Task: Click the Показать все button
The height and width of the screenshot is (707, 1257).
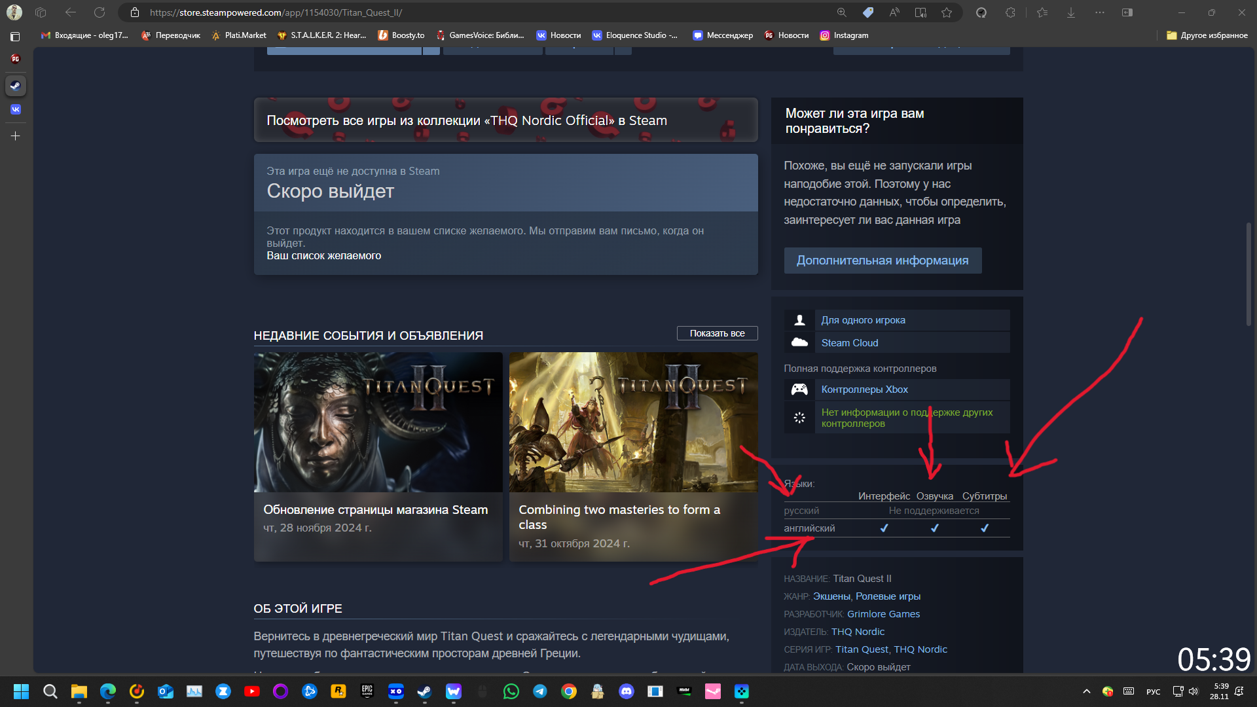Action: click(x=717, y=333)
